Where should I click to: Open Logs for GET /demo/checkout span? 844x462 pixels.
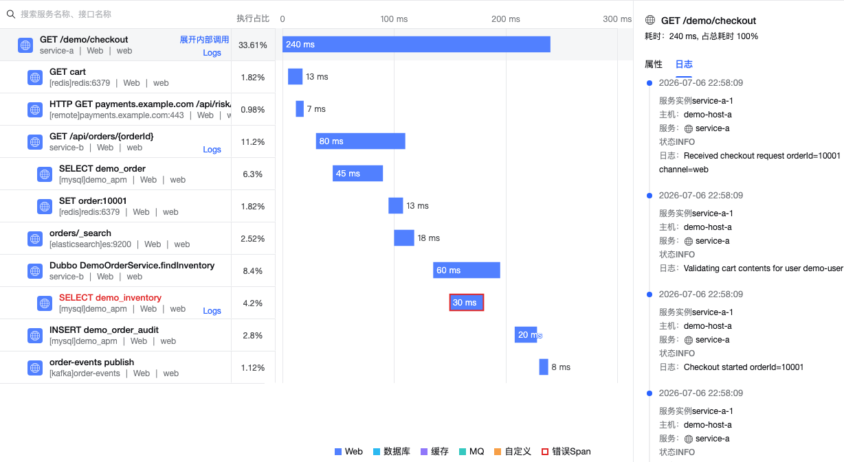pyautogui.click(x=212, y=53)
